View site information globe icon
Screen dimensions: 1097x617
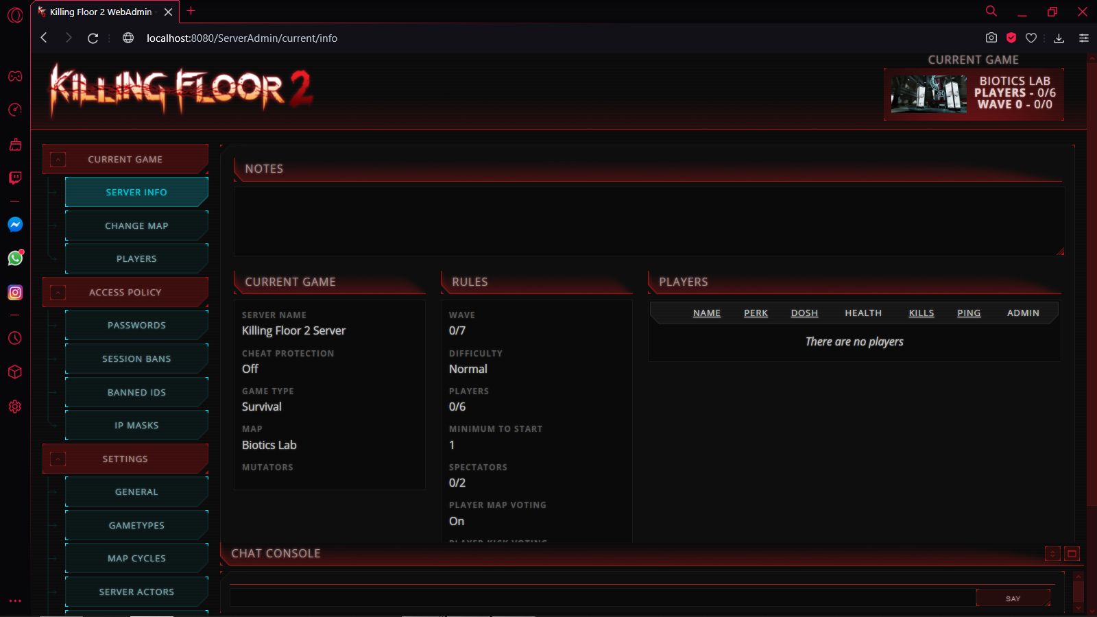[128, 38]
